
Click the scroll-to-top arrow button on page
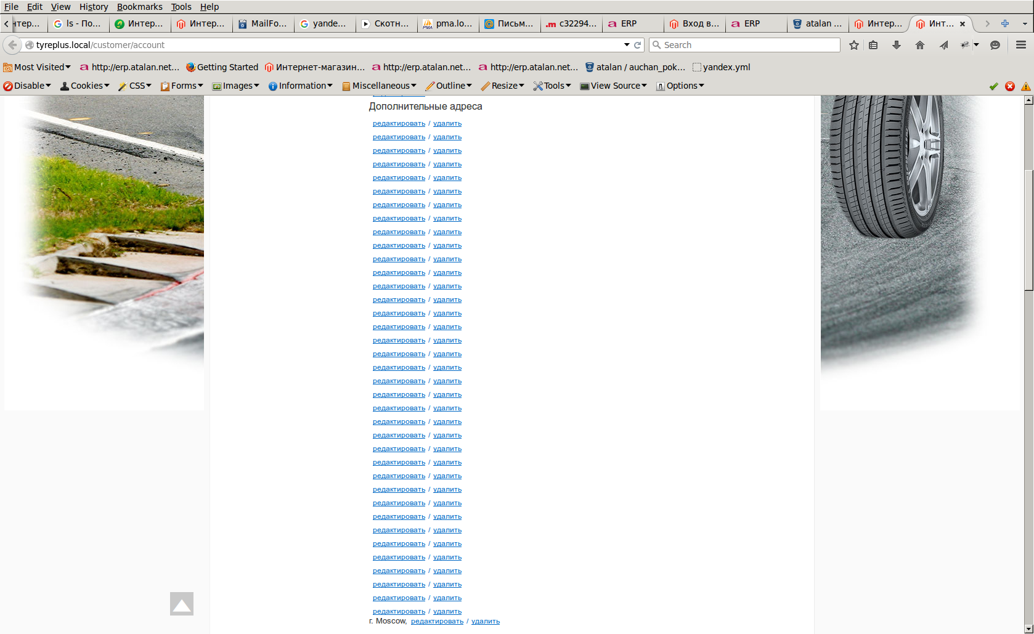(x=182, y=604)
